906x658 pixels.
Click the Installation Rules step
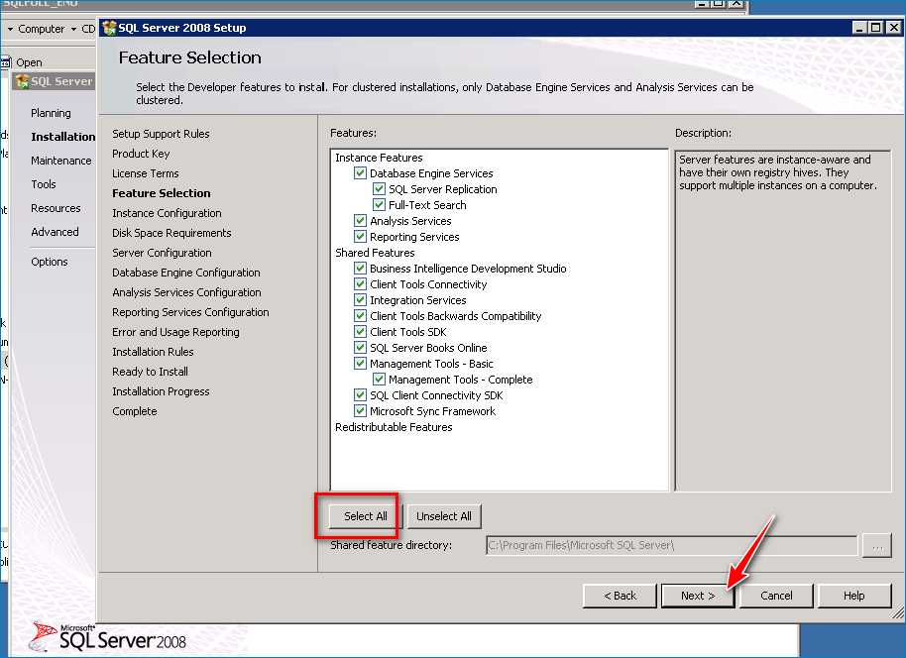tap(153, 352)
